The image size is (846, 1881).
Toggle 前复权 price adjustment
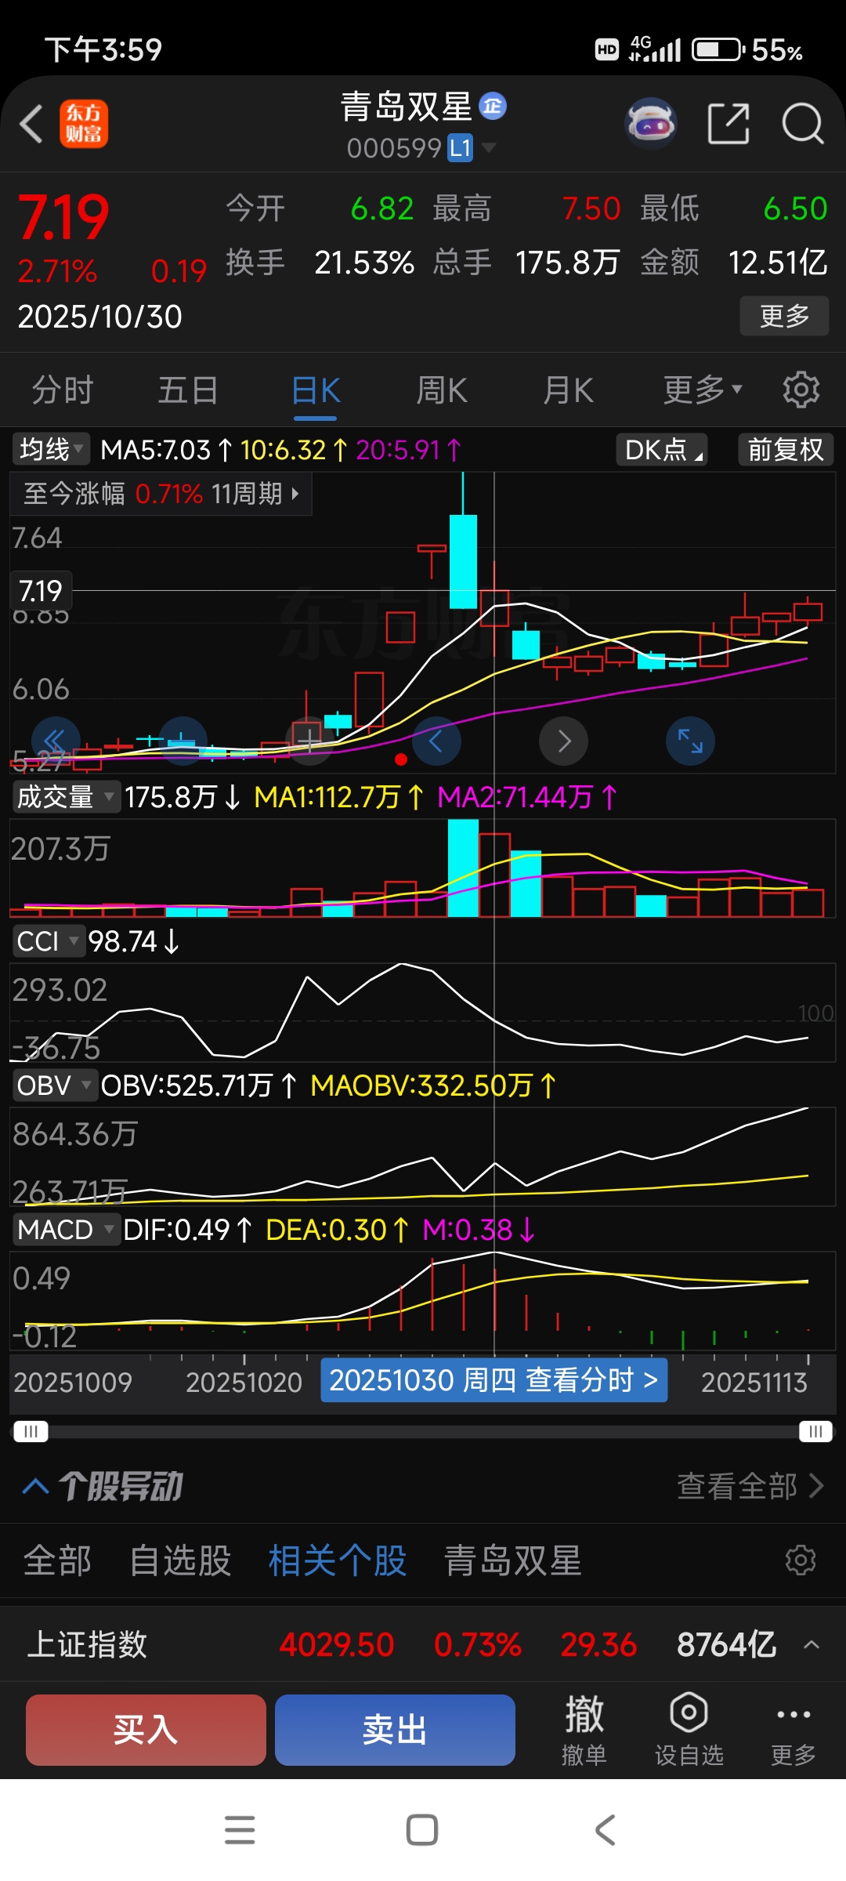[786, 449]
